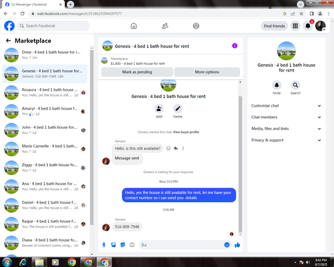Screen dimensions: 334x267
Task: Choose a GIF from composer toolbar
Action: (132, 245)
